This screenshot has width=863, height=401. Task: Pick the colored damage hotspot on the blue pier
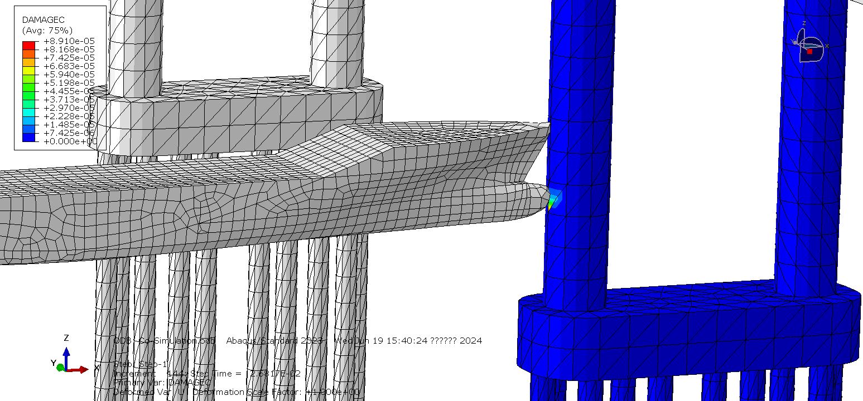pyautogui.click(x=555, y=198)
